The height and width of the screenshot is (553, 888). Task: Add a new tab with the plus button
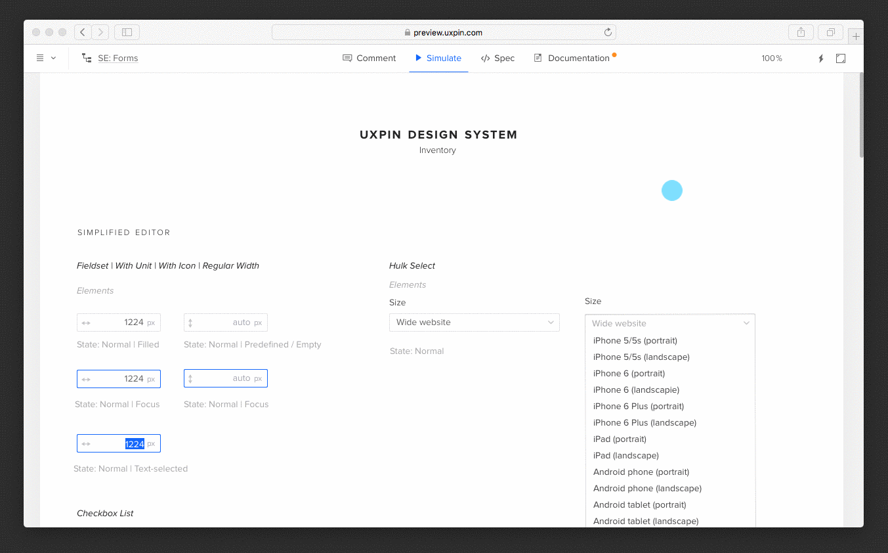pos(856,37)
